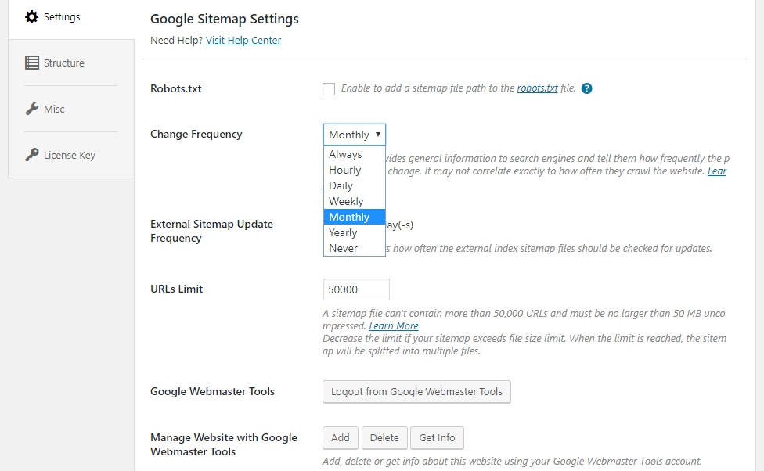Click the Google Webmaster Tools label
Viewport: 764px width, 471px height.
pyautogui.click(x=212, y=391)
